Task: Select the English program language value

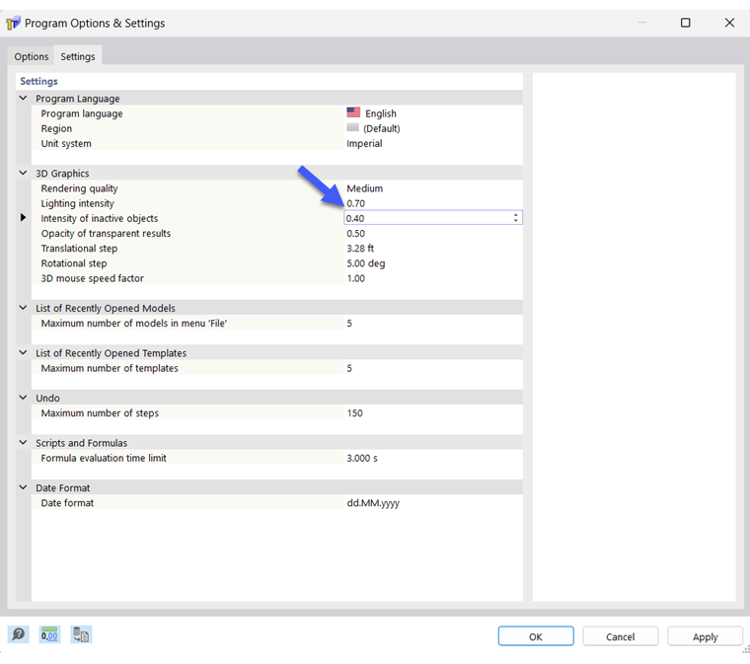Action: pos(381,113)
